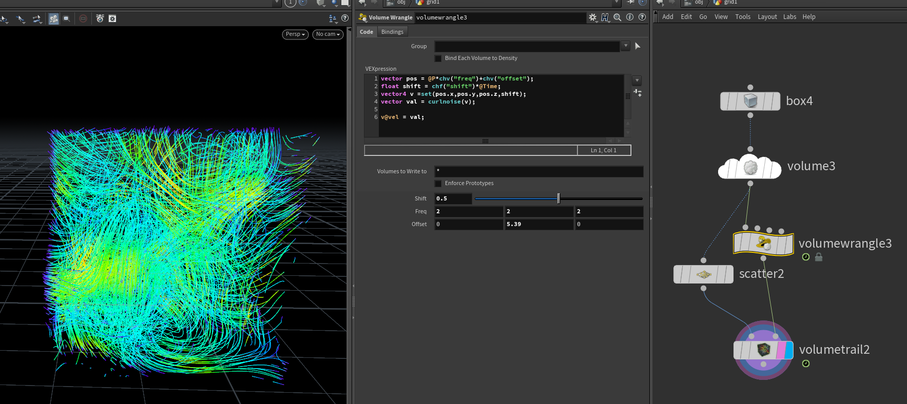Expand the Group field dropdown arrow

click(x=625, y=46)
